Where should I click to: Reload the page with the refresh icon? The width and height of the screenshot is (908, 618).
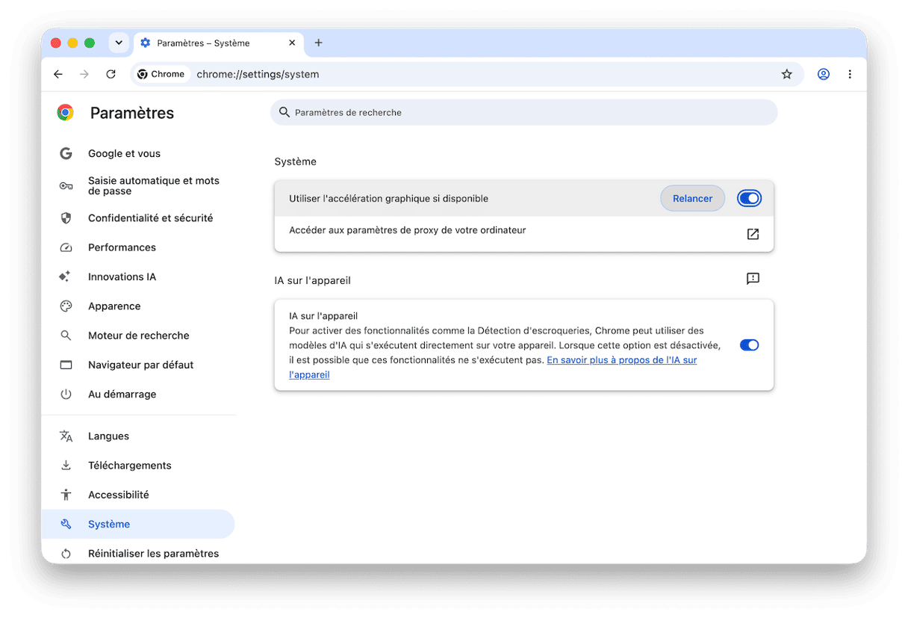111,74
